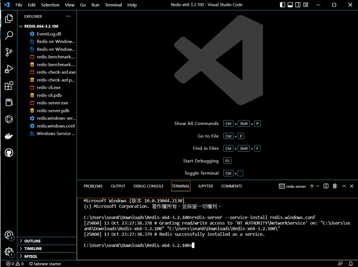Viewport: 358px width, 267px height.
Task: Switch to the COMMENTS tab
Action: pyautogui.click(x=231, y=186)
